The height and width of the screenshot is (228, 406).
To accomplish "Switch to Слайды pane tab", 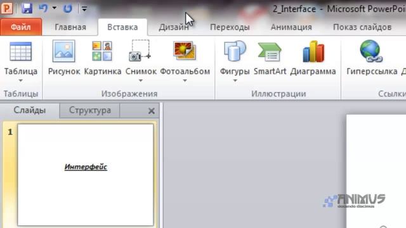I will pos(30,110).
